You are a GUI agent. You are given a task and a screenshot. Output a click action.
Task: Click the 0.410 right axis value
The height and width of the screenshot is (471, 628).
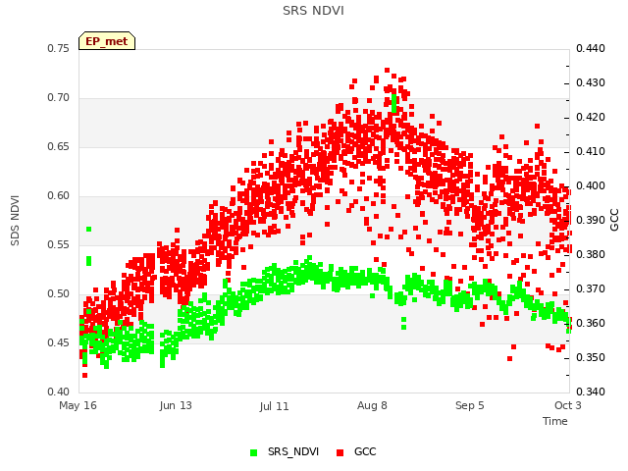tap(591, 152)
